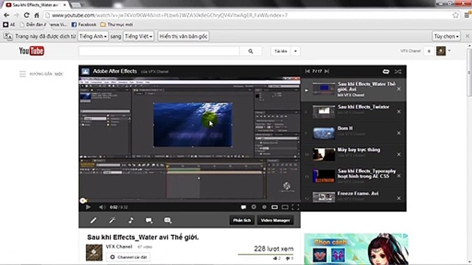Reload the page

27,15
